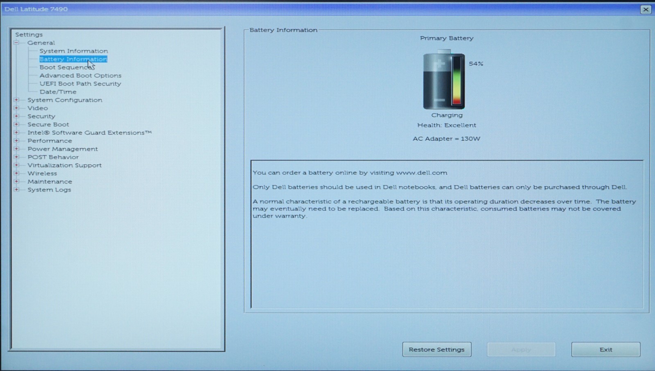This screenshot has height=371, width=655.
Task: Expand the POST Behavior node
Action: point(16,157)
